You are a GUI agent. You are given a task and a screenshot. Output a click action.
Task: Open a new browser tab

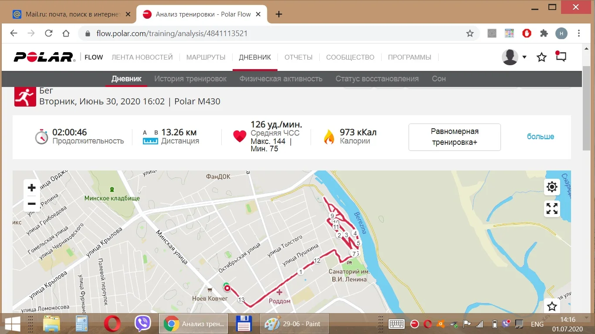[x=279, y=14]
